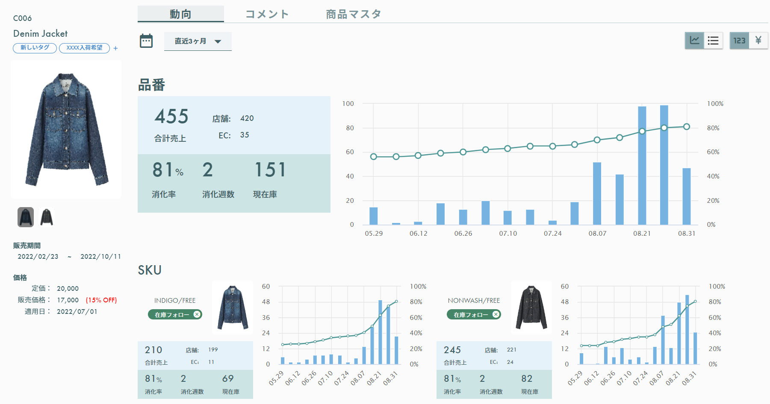Switch to list view using the bulleted list icon
Viewport: 770px width, 404px height.
click(713, 41)
